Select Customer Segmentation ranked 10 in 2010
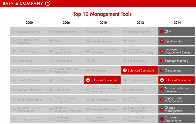 pos(103,119)
